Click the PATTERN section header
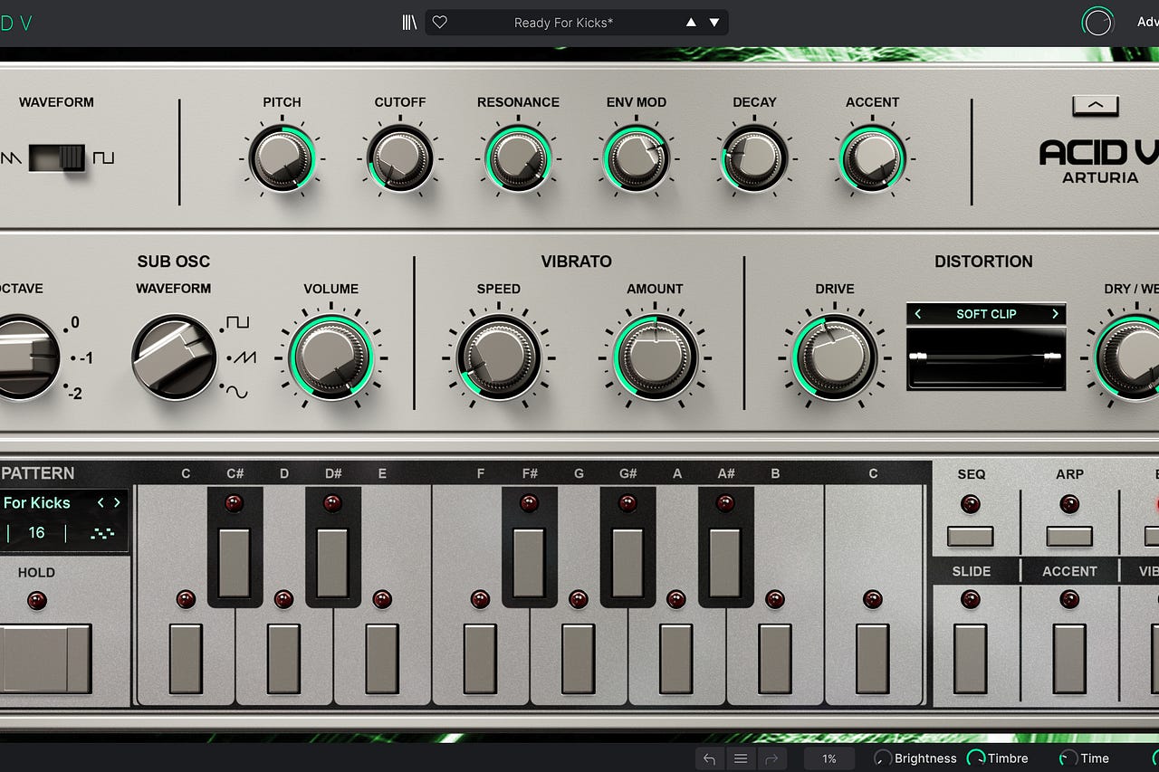The image size is (1159, 772). 38,473
